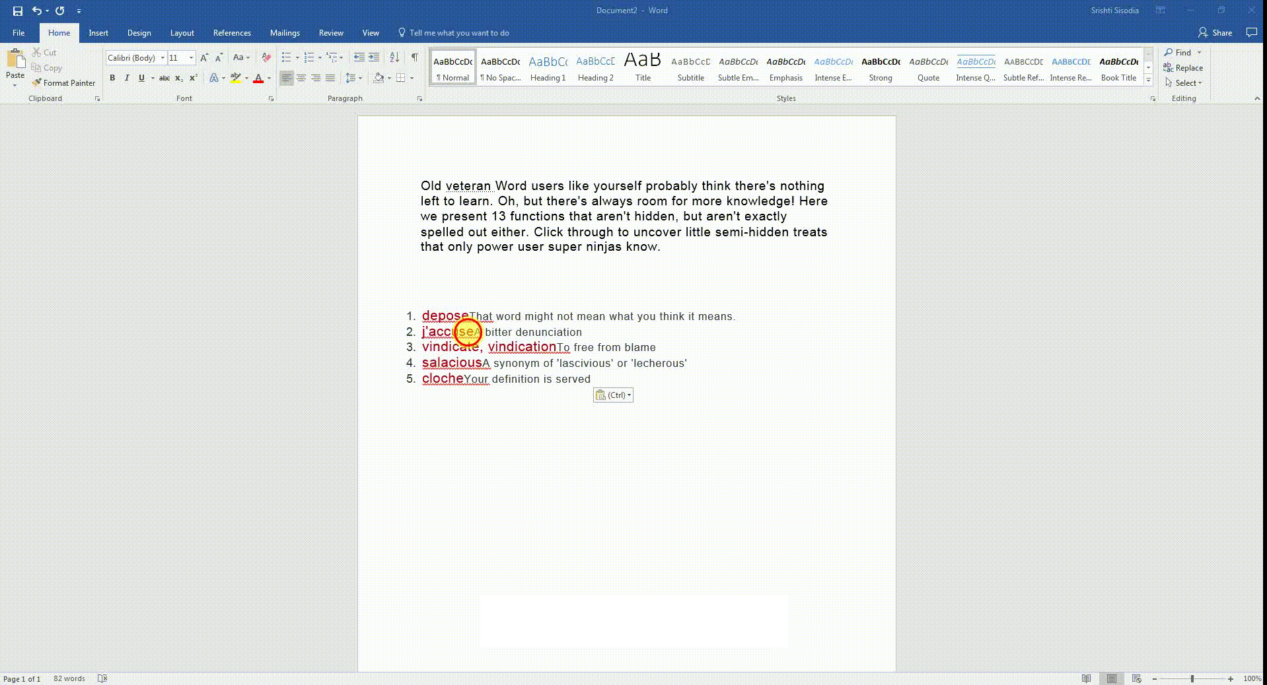Click the Share button
1267x685 pixels.
point(1215,32)
